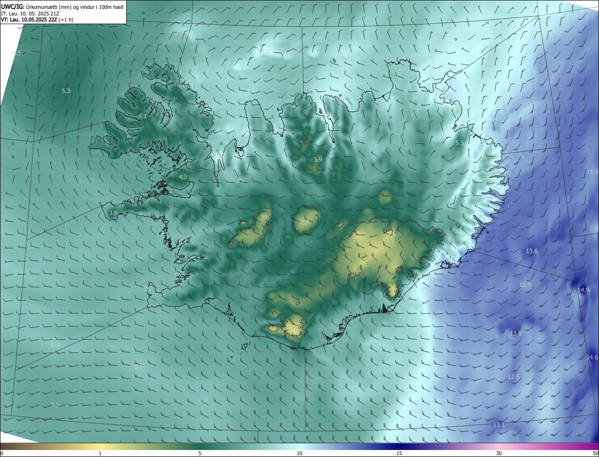Click the colorbar tick label 1

coord(100,453)
